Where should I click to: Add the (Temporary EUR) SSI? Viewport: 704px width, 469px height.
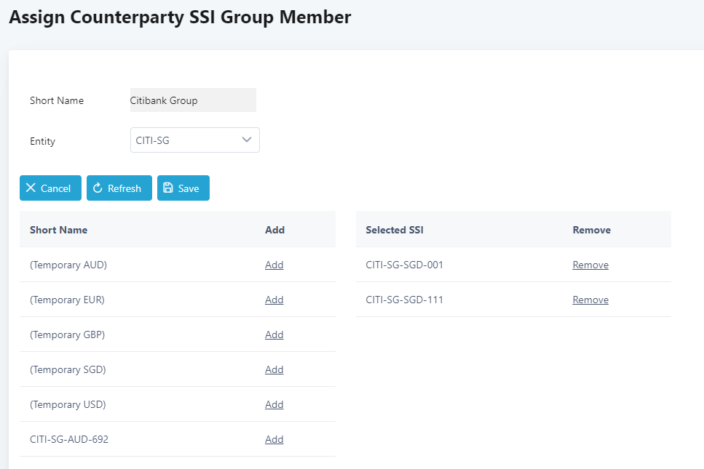[x=274, y=300]
